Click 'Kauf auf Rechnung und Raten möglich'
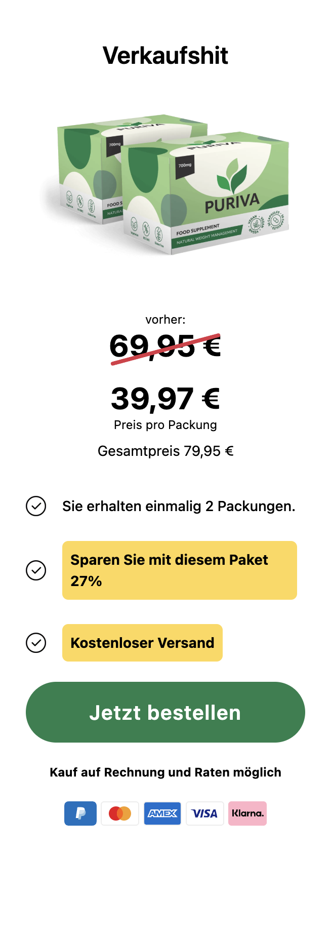This screenshot has height=930, width=331. coord(165,772)
